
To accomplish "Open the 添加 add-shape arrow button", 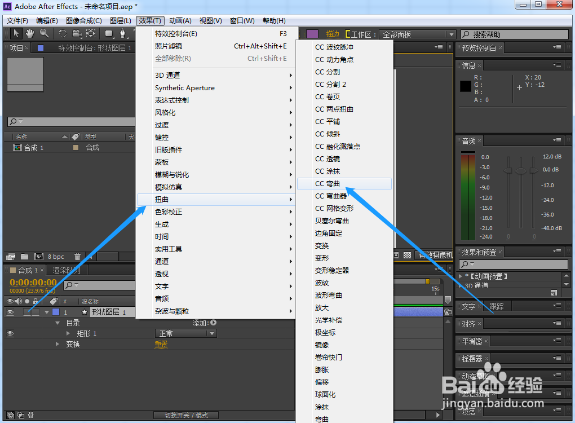I will pyautogui.click(x=214, y=323).
